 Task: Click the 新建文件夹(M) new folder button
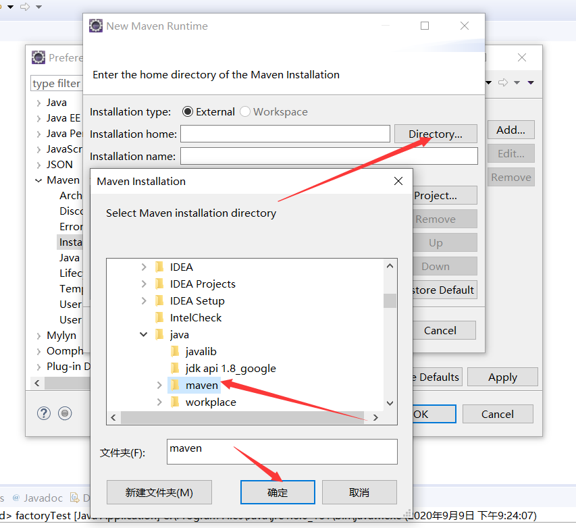(159, 492)
